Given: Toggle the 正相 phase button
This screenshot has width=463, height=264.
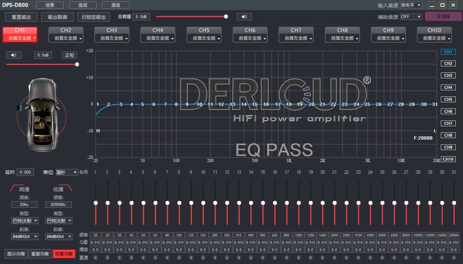Looking at the screenshot, I should (x=69, y=55).
